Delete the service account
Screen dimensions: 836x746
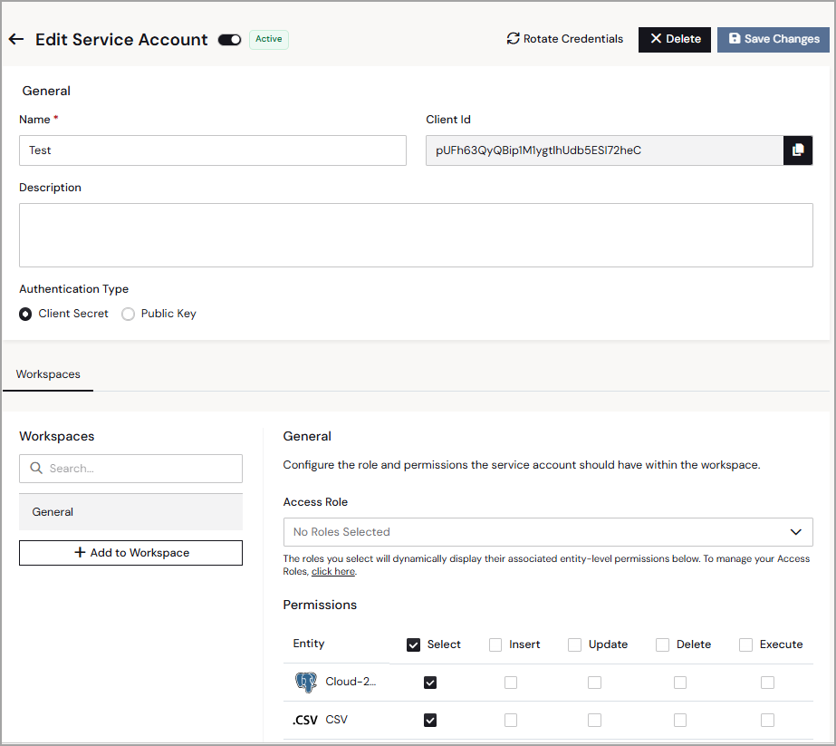[675, 40]
